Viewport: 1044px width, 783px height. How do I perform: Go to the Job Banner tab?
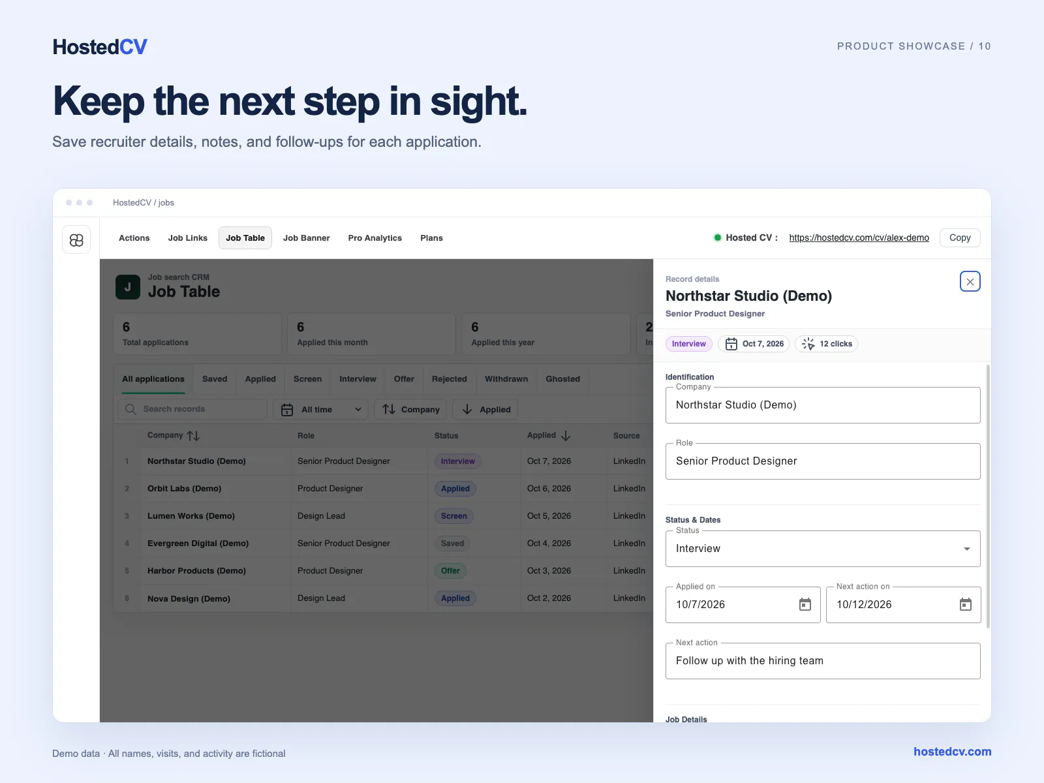[x=307, y=238]
